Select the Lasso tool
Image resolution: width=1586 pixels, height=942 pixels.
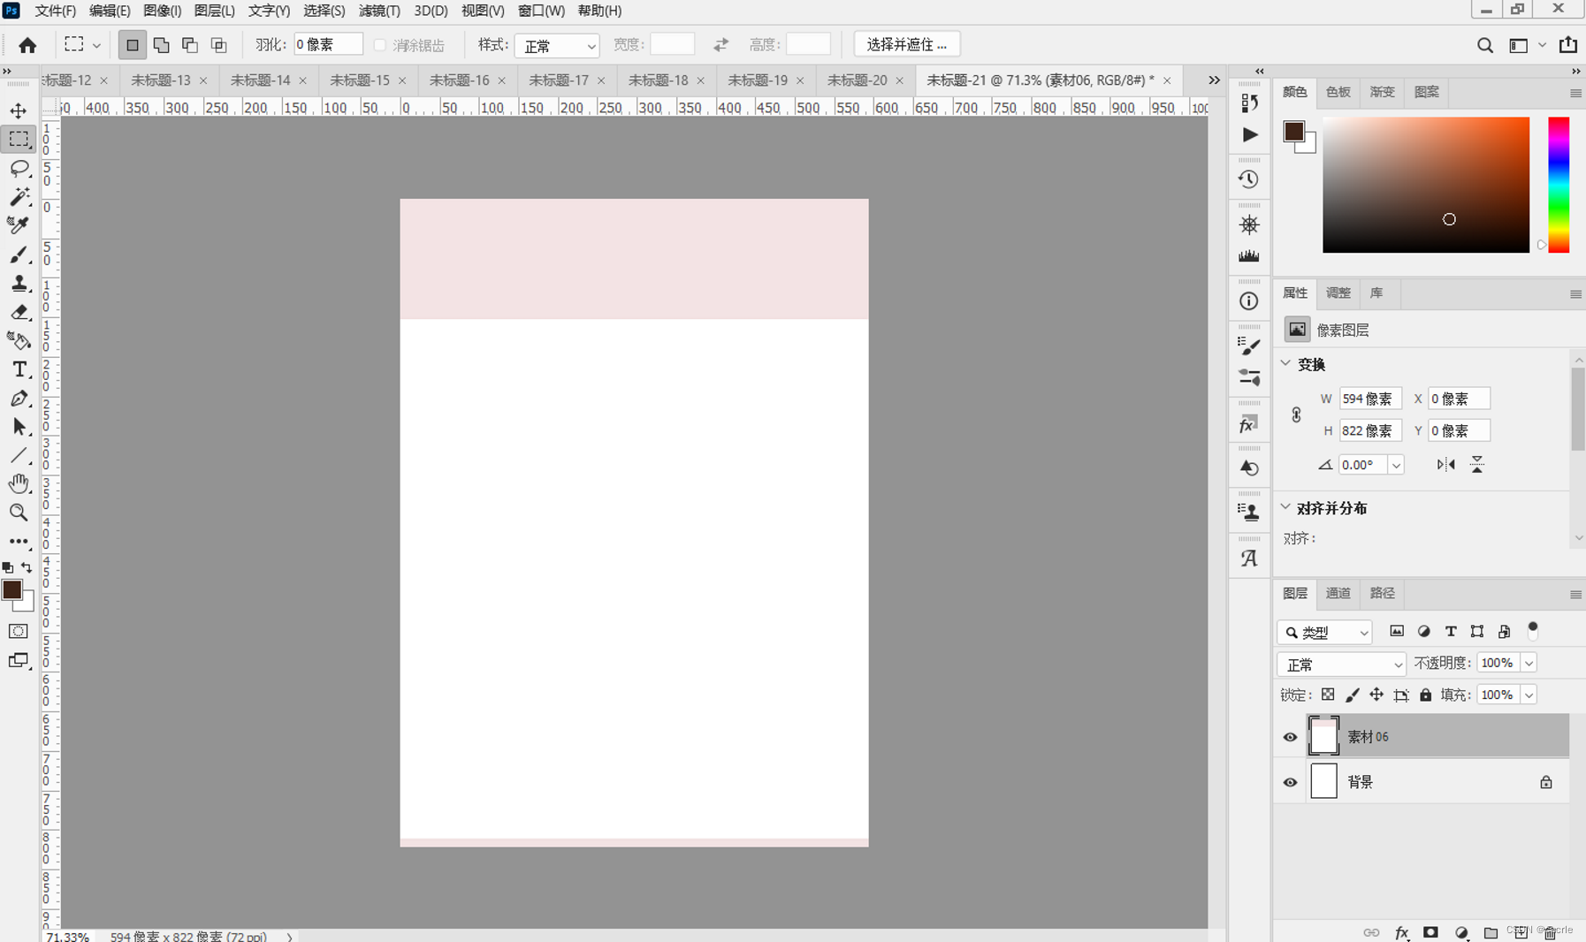pos(19,168)
